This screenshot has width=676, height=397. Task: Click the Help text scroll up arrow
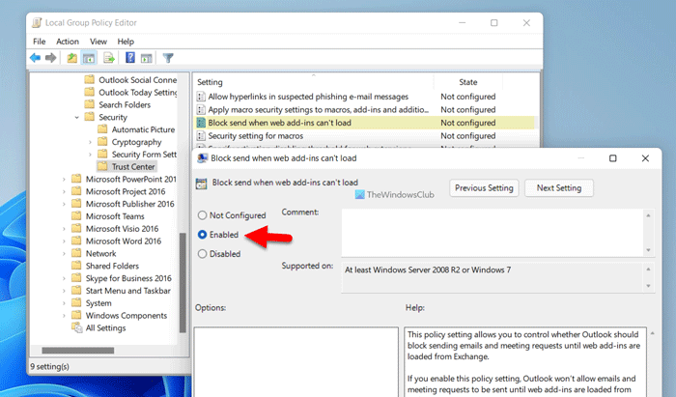tap(652, 333)
